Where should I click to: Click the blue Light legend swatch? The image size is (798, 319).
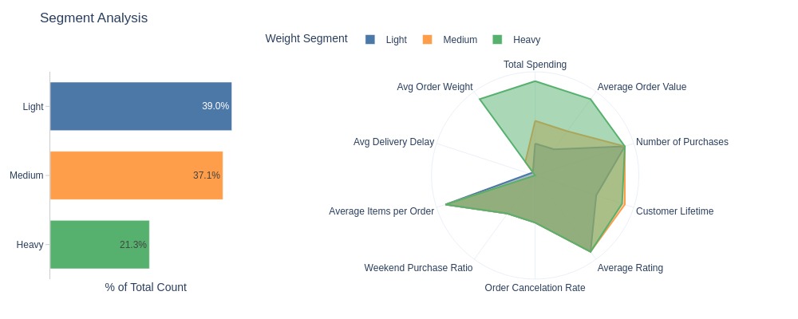click(370, 39)
